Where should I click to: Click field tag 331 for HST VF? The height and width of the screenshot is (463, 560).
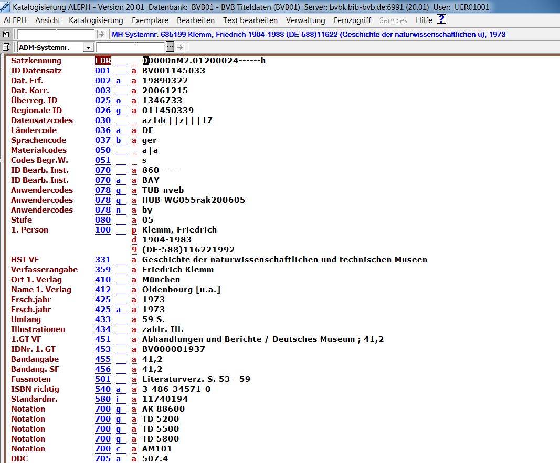click(103, 260)
